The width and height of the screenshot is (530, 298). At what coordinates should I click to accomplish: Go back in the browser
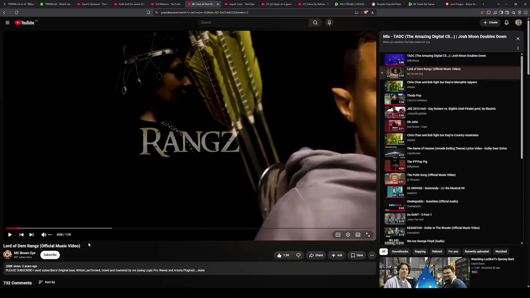point(5,12)
